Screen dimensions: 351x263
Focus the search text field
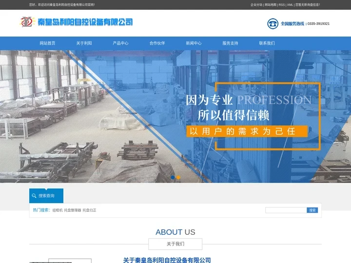pyautogui.click(x=286, y=210)
